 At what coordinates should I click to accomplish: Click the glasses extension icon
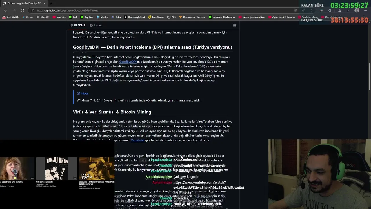[321, 10]
